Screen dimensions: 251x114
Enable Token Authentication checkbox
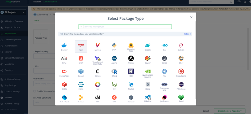35,91
